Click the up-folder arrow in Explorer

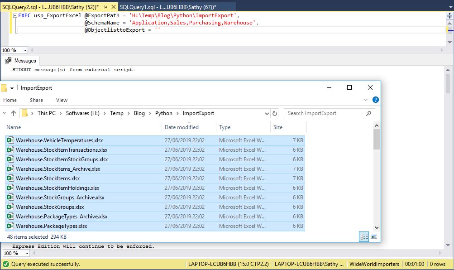(14, 113)
